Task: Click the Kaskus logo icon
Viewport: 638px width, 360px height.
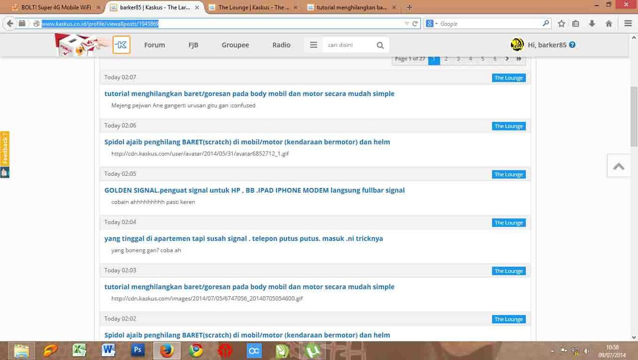Action: click(x=121, y=45)
